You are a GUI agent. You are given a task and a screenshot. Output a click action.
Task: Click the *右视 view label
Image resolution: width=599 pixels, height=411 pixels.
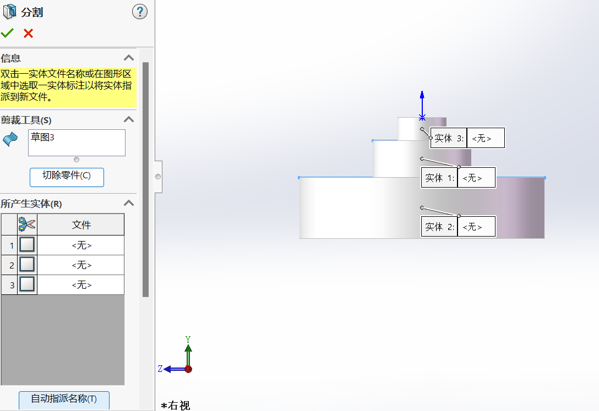(x=175, y=405)
